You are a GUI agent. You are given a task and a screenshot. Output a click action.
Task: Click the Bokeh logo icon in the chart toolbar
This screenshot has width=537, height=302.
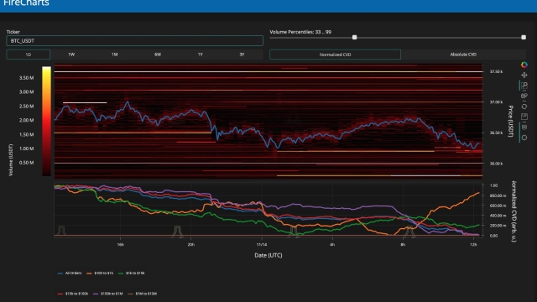524,65
